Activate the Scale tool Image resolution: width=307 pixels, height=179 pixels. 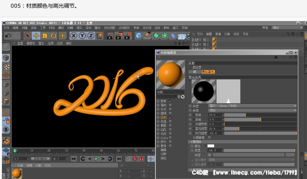45,36
